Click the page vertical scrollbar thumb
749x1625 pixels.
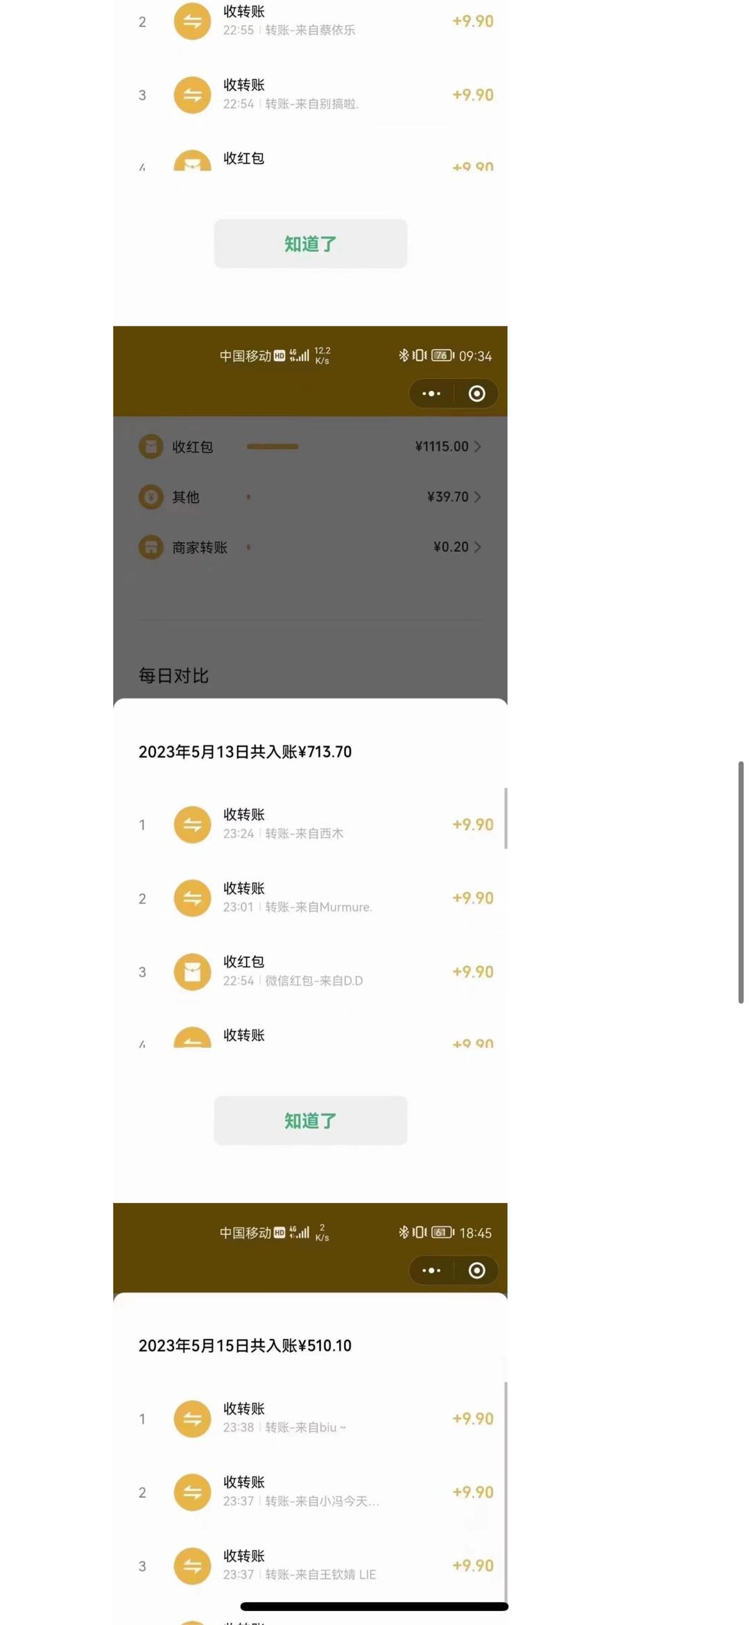click(x=741, y=882)
